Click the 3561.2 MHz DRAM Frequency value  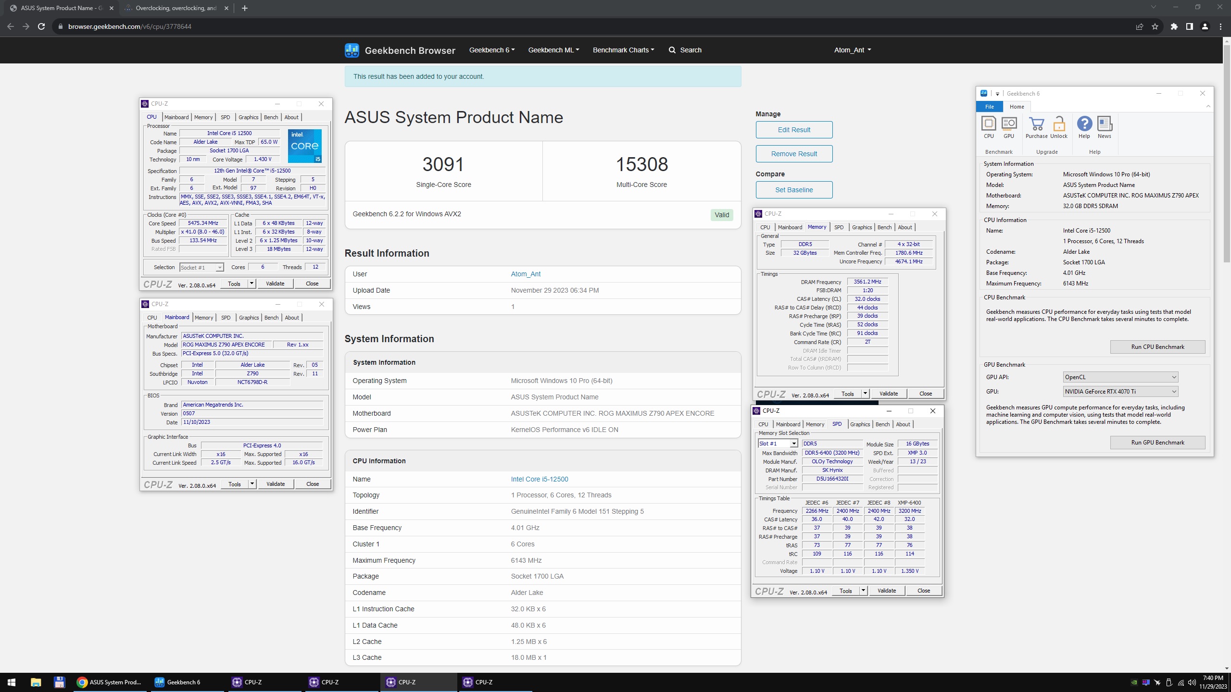(x=867, y=282)
